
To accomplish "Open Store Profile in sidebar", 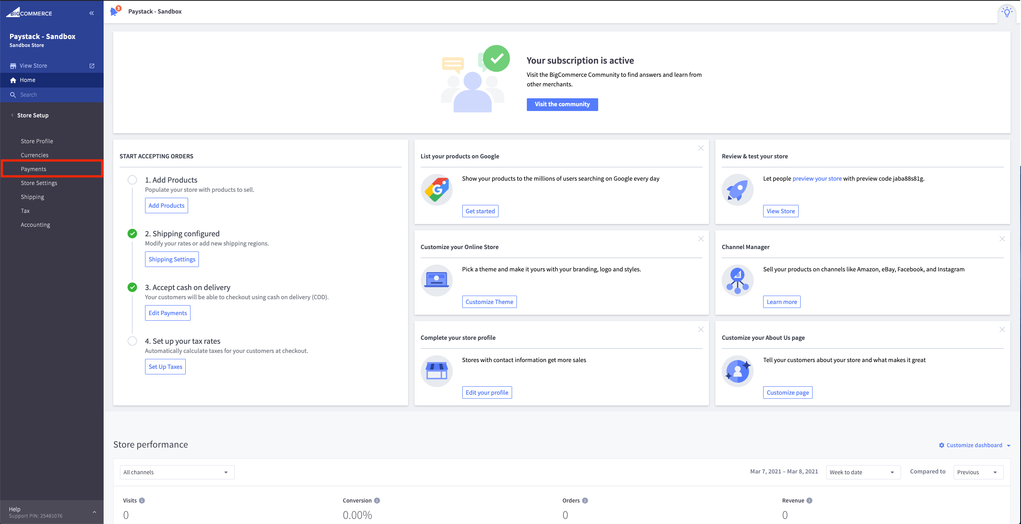I will (37, 141).
